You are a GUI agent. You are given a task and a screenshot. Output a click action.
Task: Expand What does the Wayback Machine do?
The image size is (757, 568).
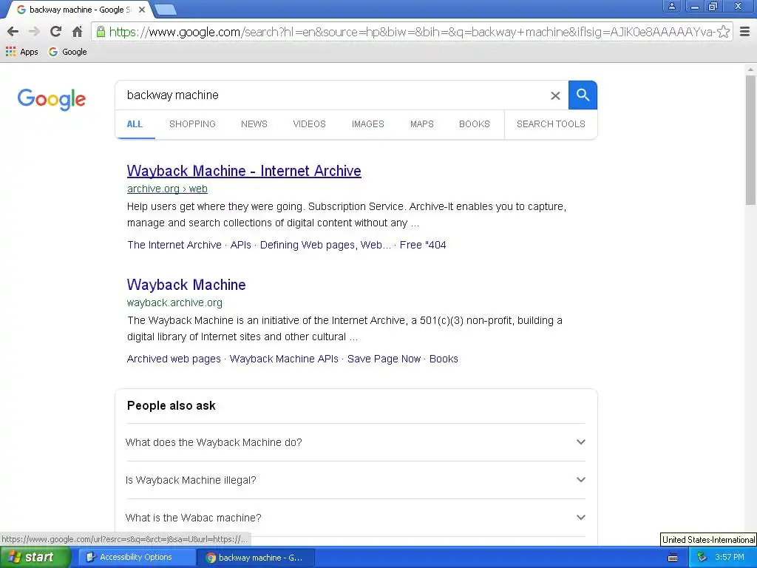click(356, 442)
